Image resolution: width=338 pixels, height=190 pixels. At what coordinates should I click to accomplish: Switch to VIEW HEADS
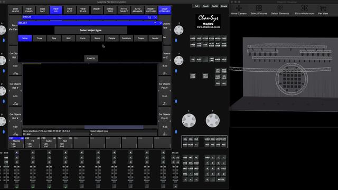(15, 10)
